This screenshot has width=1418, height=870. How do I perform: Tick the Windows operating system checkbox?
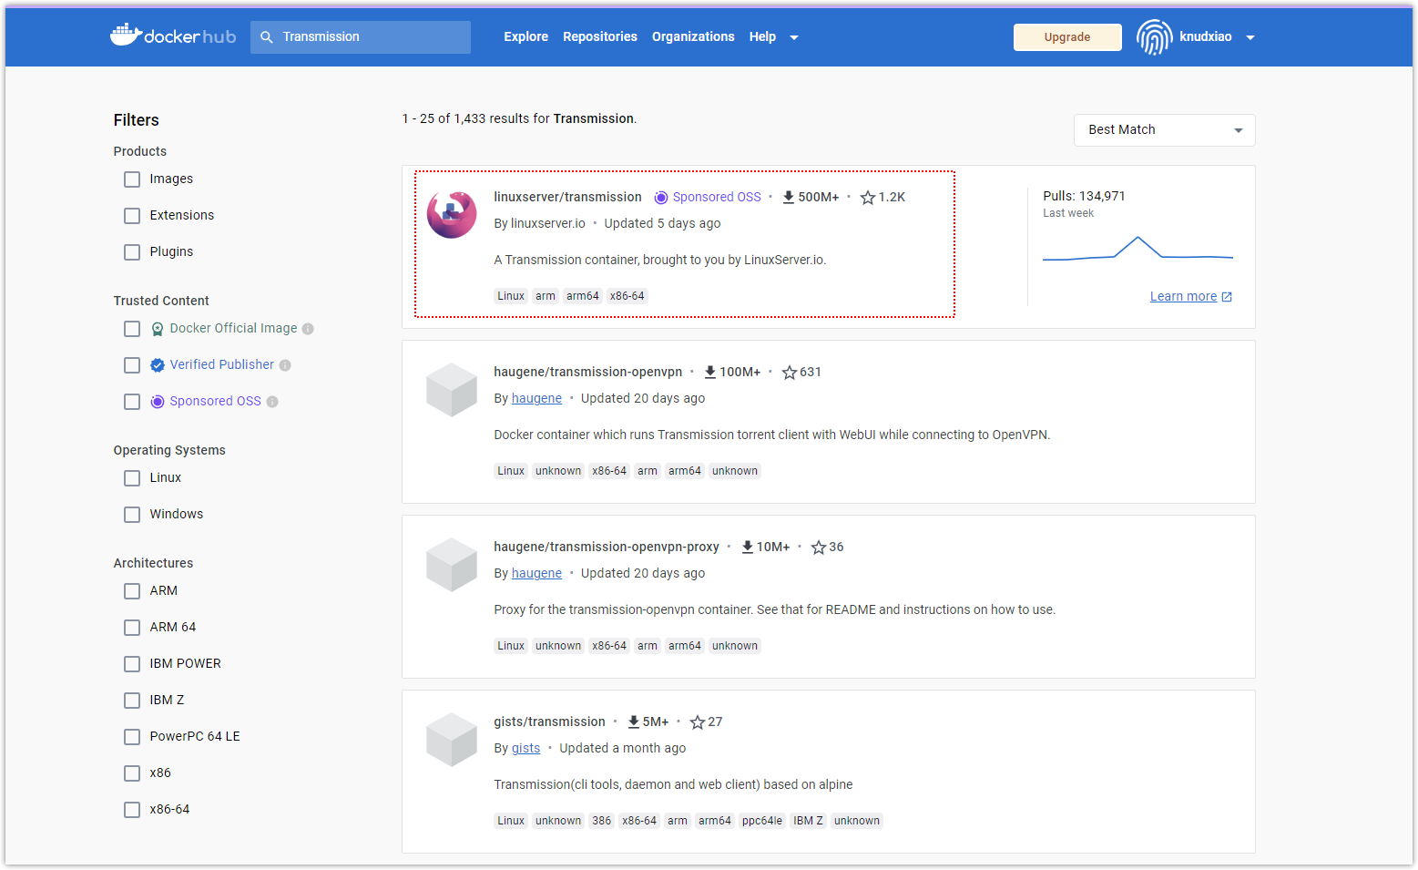(x=132, y=515)
